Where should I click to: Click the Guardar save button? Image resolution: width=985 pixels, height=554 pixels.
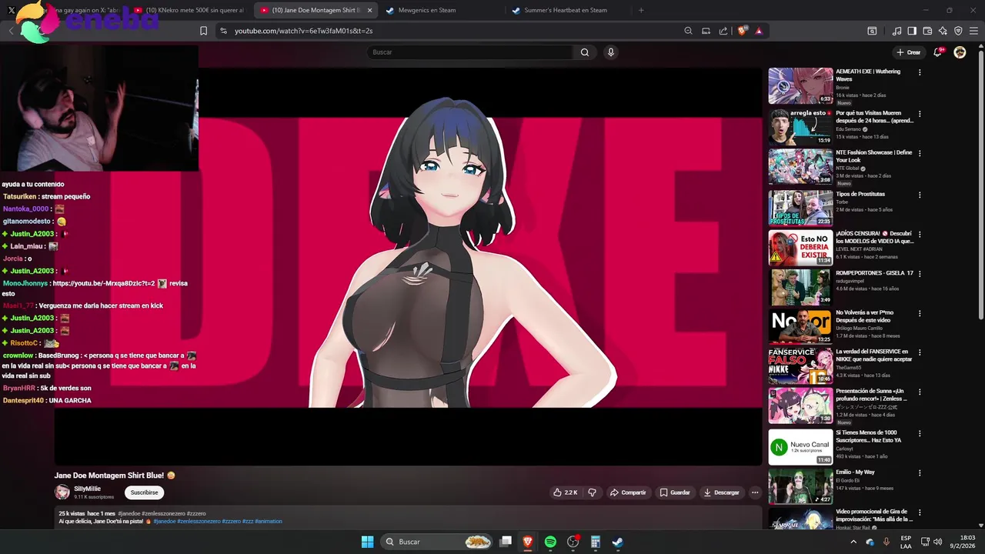click(675, 492)
